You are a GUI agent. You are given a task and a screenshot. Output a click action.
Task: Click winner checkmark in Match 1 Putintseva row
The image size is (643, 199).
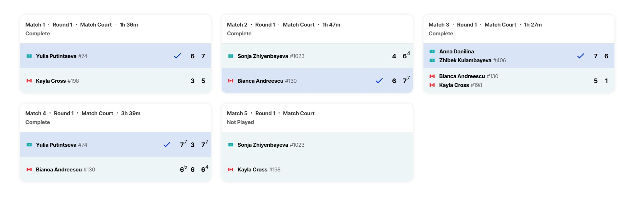click(177, 56)
